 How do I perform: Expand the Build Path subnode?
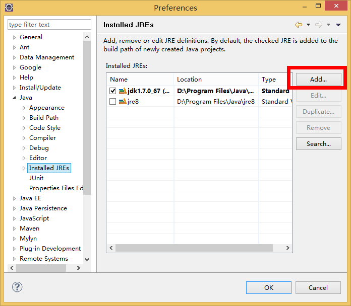pos(24,118)
